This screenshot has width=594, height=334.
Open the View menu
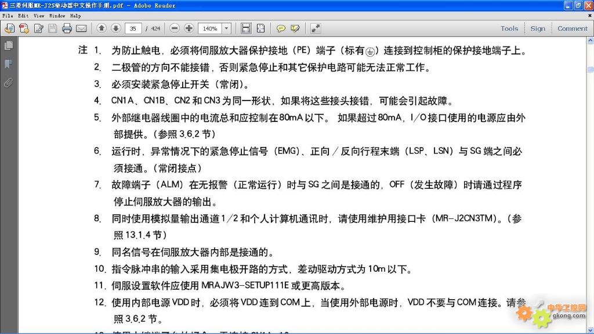point(39,16)
